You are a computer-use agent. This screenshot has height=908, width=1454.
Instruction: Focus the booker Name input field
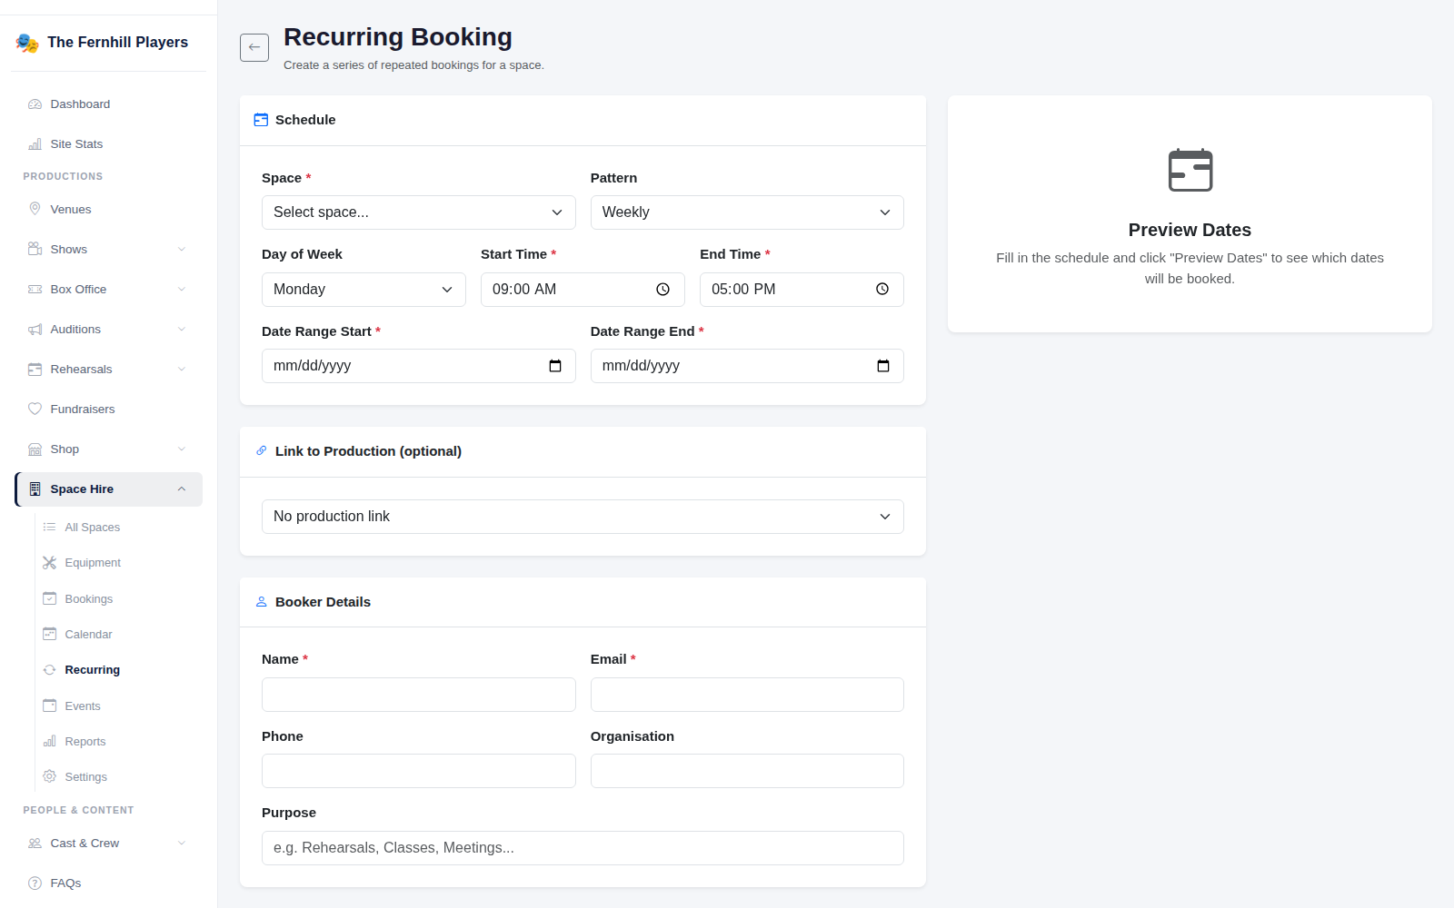pos(419,695)
